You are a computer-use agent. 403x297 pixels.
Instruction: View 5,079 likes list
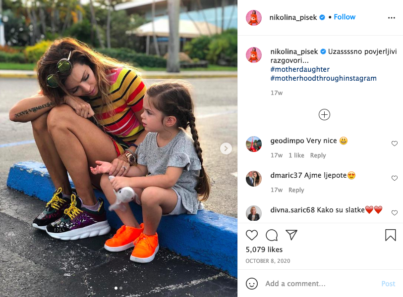(264, 249)
